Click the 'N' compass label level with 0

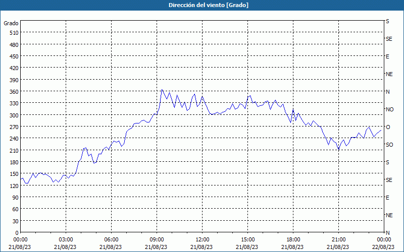(387, 233)
